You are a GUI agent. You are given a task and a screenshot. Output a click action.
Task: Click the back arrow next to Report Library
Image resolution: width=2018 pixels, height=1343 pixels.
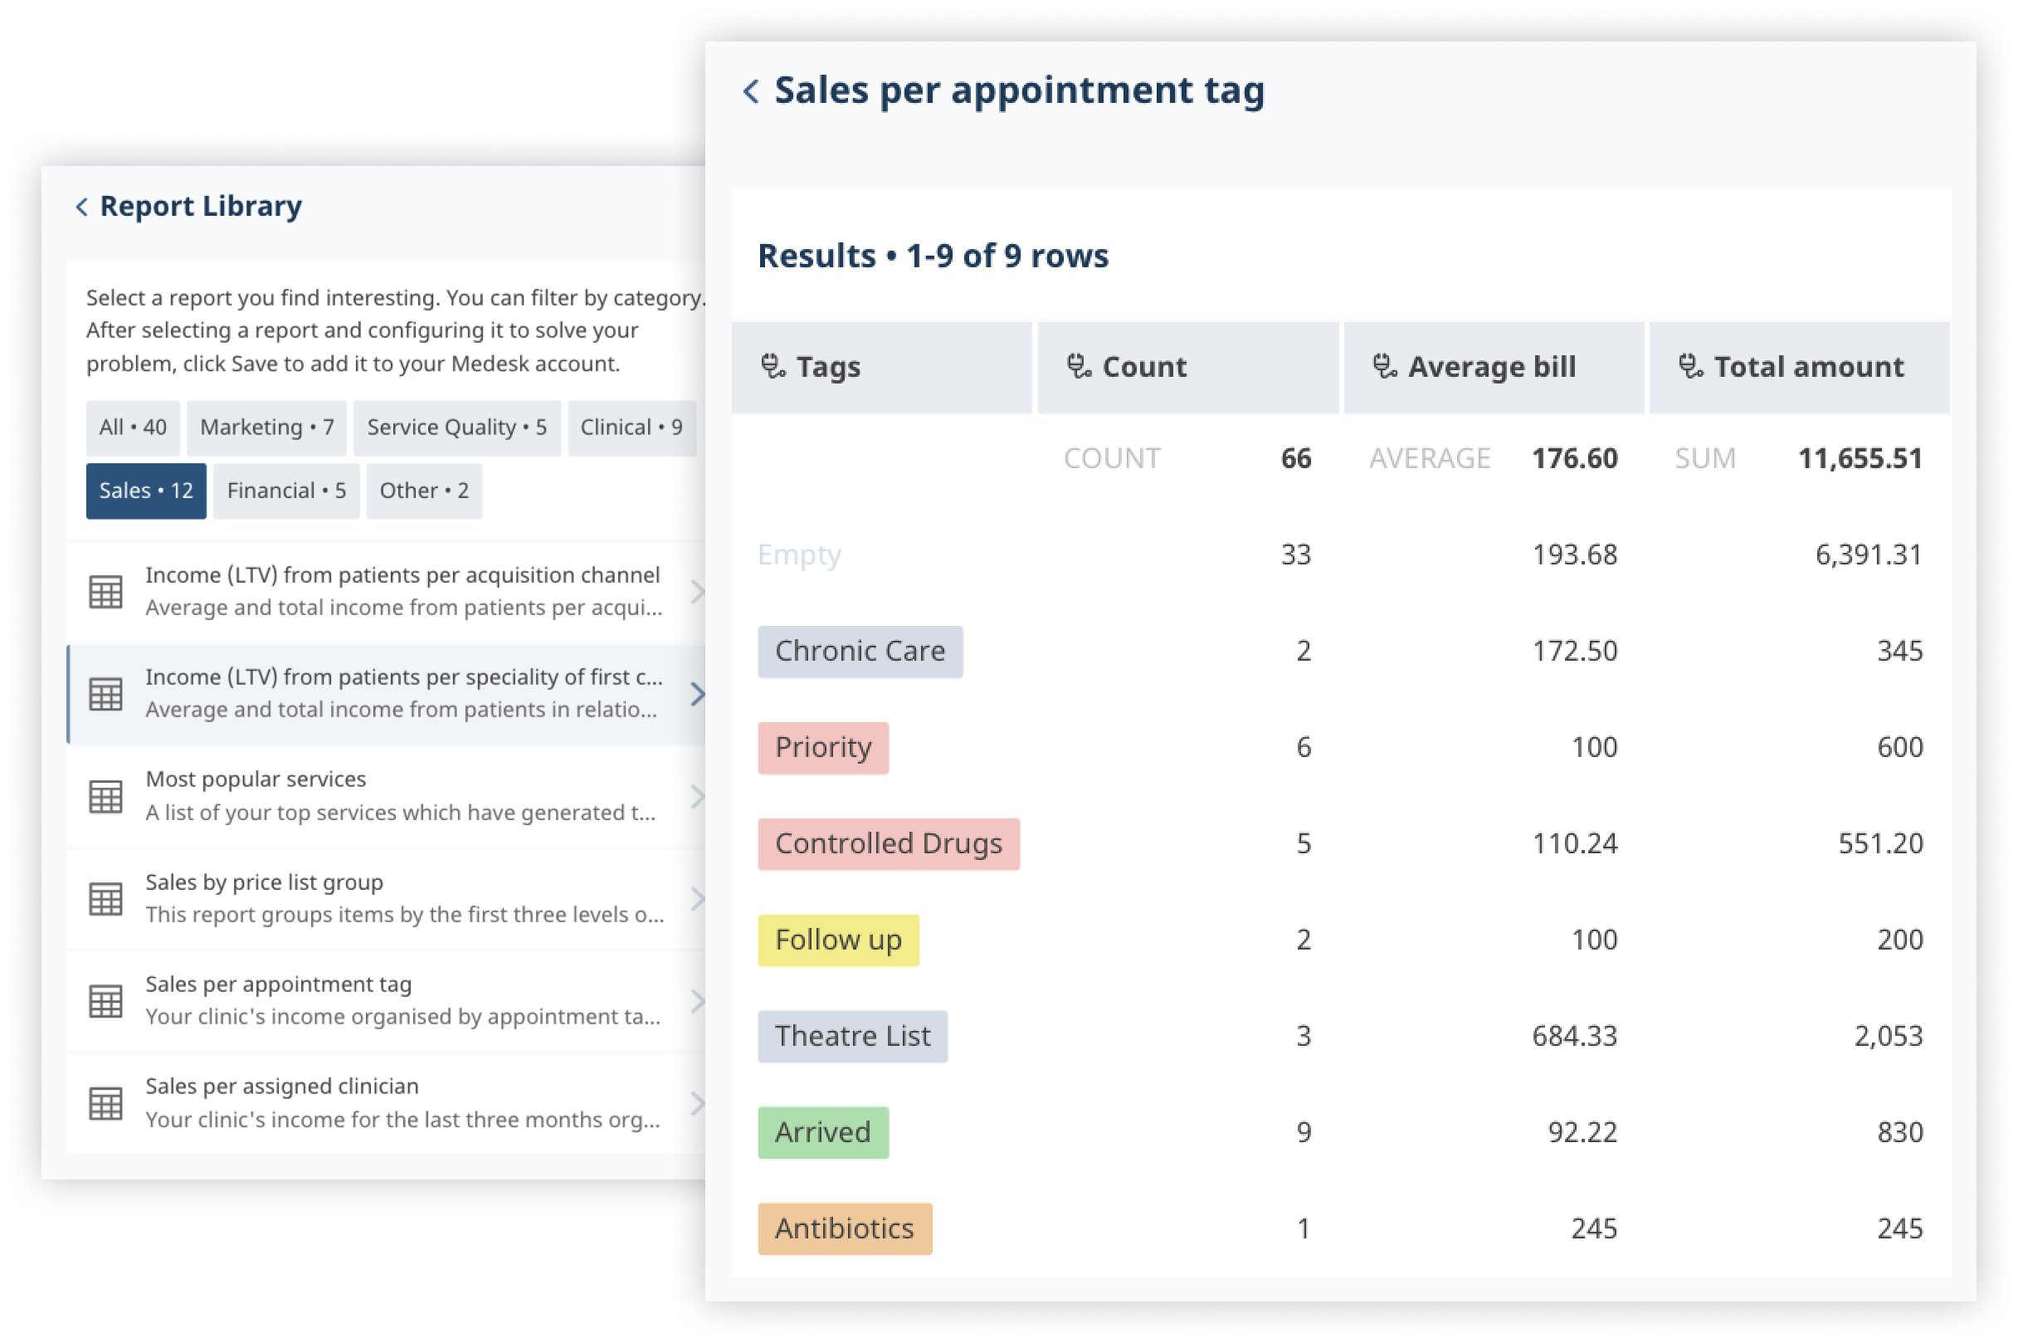pos(81,205)
